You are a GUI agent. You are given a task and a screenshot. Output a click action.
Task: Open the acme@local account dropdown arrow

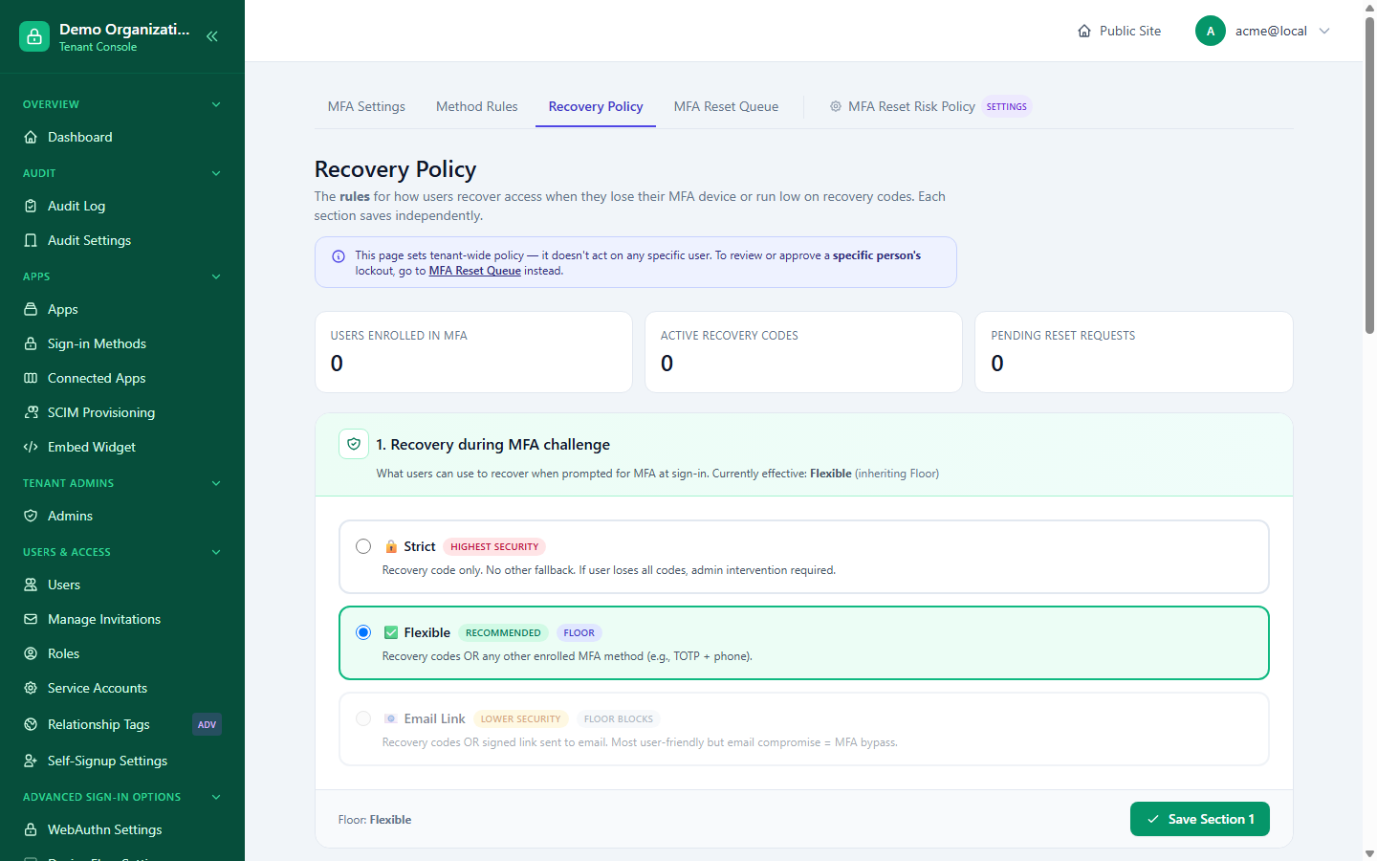point(1324,31)
